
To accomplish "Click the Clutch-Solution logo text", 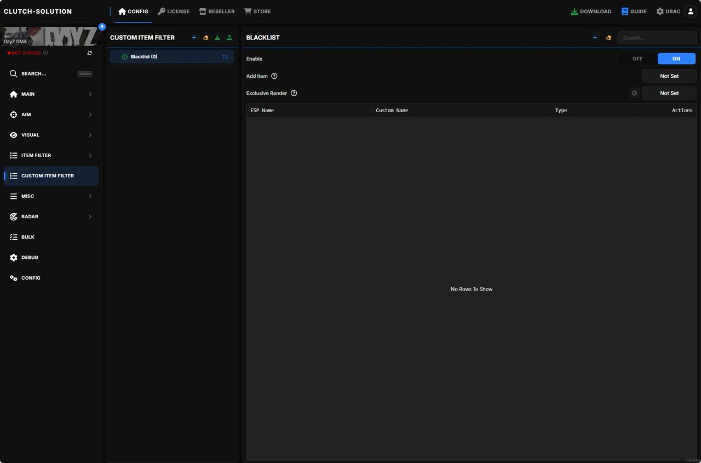I will [38, 11].
